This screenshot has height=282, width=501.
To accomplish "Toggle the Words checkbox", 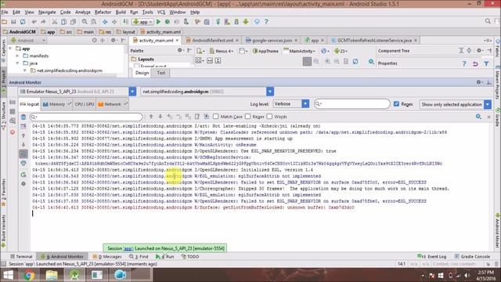I will coord(269,117).
